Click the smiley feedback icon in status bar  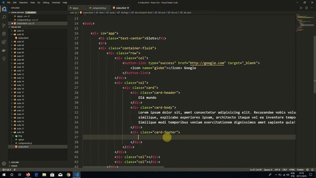pos(308,170)
